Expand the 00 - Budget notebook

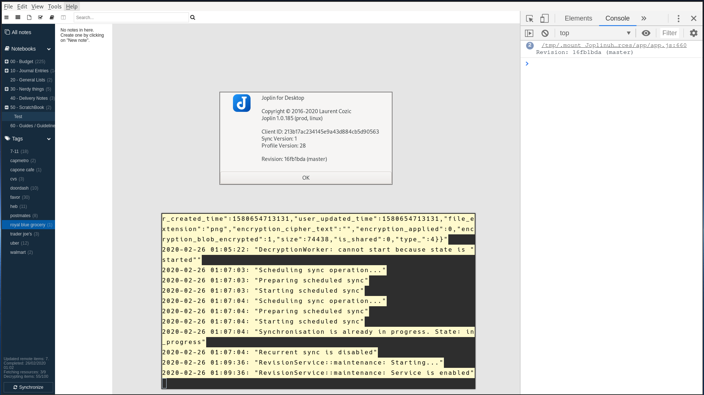click(7, 62)
